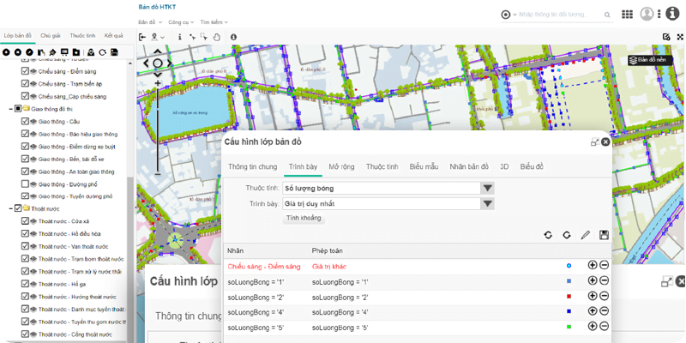686x343 pixels.
Task: Click the save icon in the layer configuration dialog
Action: [605, 235]
